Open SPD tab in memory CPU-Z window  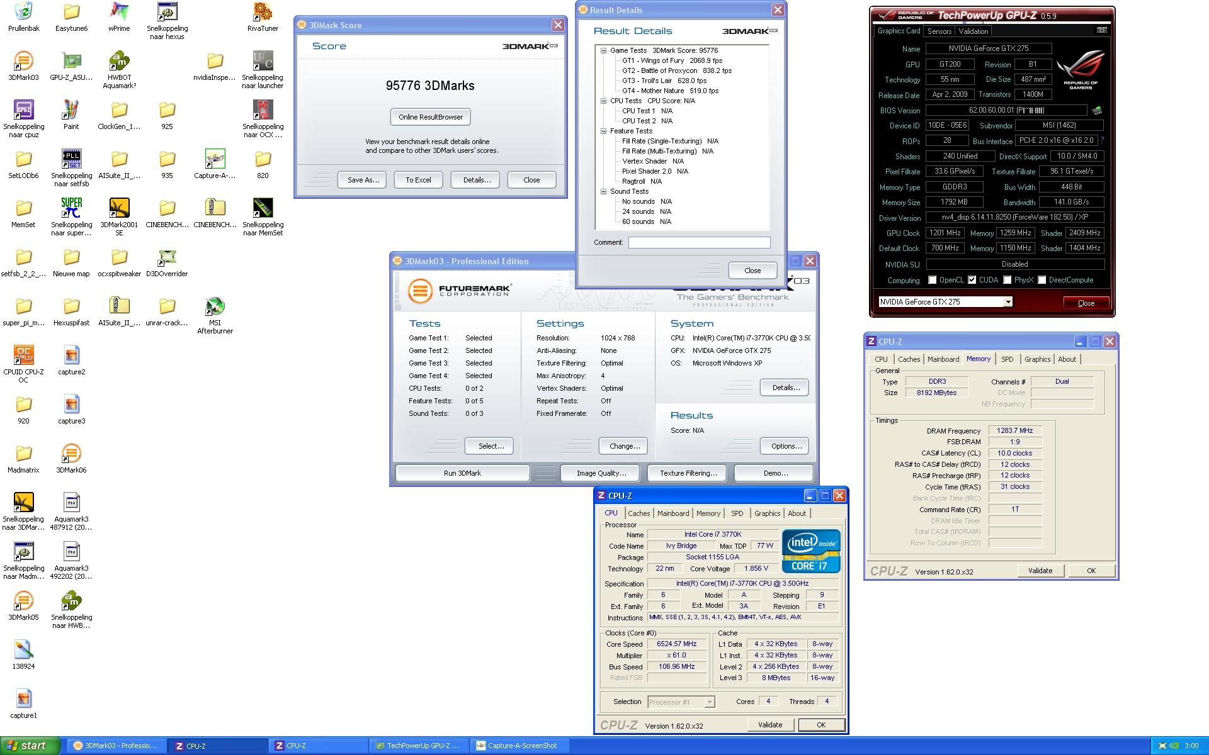pos(1007,359)
